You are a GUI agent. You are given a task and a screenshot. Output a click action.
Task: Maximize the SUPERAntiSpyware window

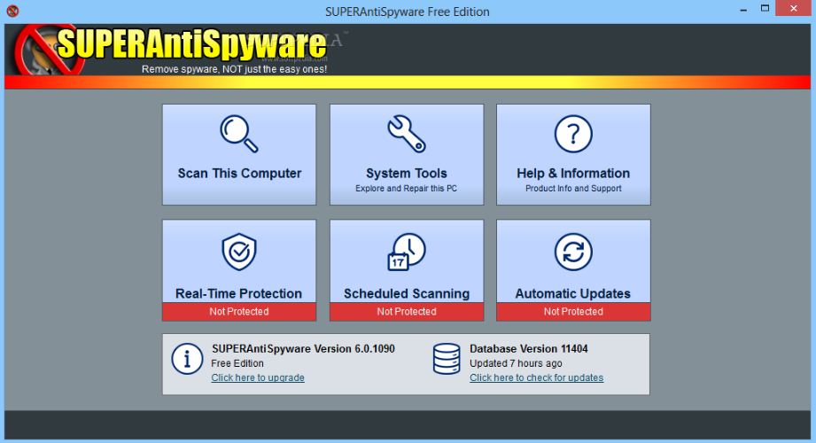765,8
